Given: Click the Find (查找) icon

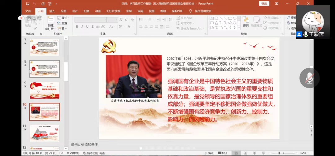Looking at the screenshot, I should pos(292,18).
